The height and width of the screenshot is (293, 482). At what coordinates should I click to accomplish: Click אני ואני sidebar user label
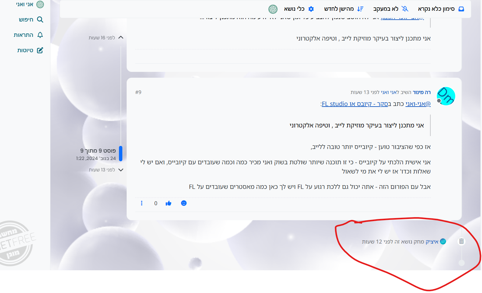pyautogui.click(x=25, y=4)
